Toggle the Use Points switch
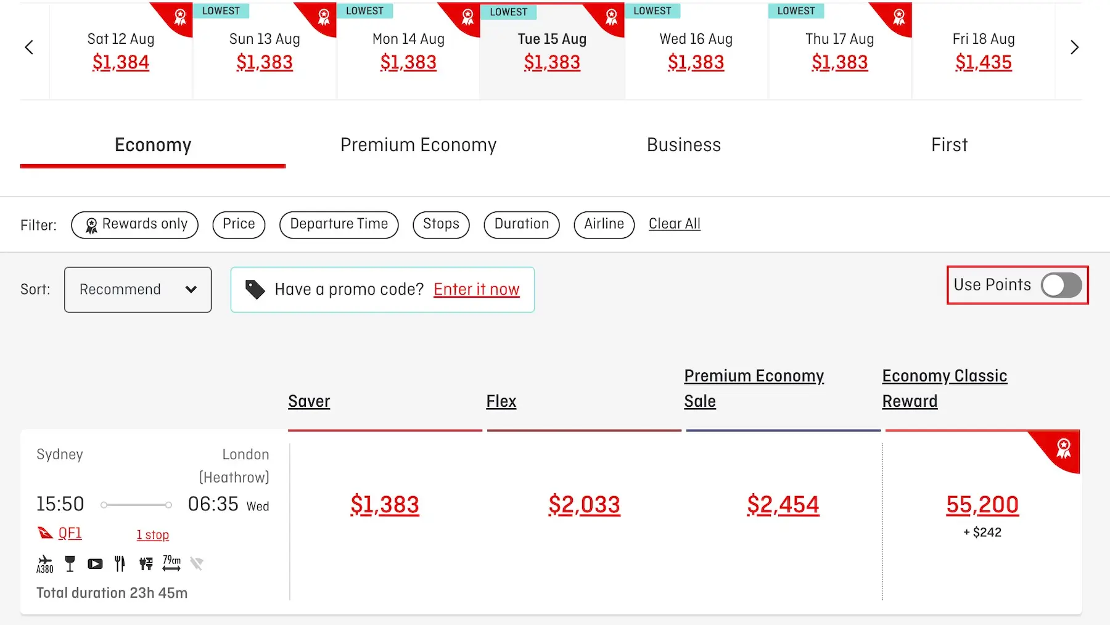The width and height of the screenshot is (1110, 625). pyautogui.click(x=1061, y=285)
